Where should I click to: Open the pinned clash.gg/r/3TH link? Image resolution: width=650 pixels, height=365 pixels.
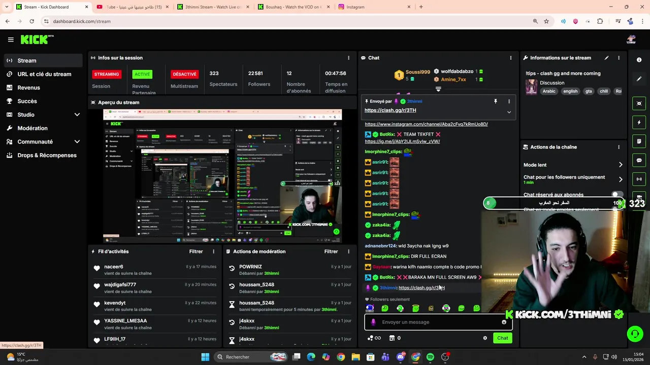[x=390, y=111]
